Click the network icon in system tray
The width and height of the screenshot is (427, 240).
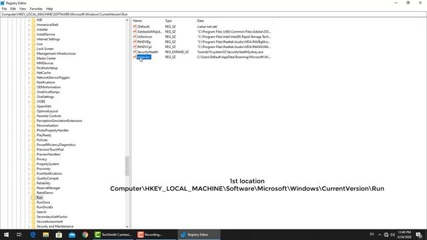386,235
